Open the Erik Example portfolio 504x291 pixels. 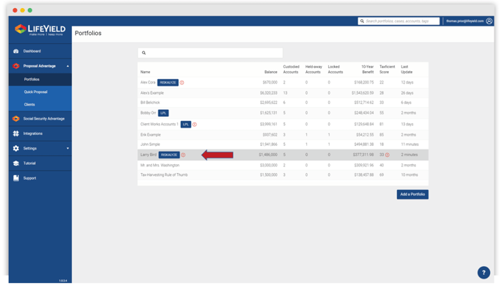tap(150, 135)
